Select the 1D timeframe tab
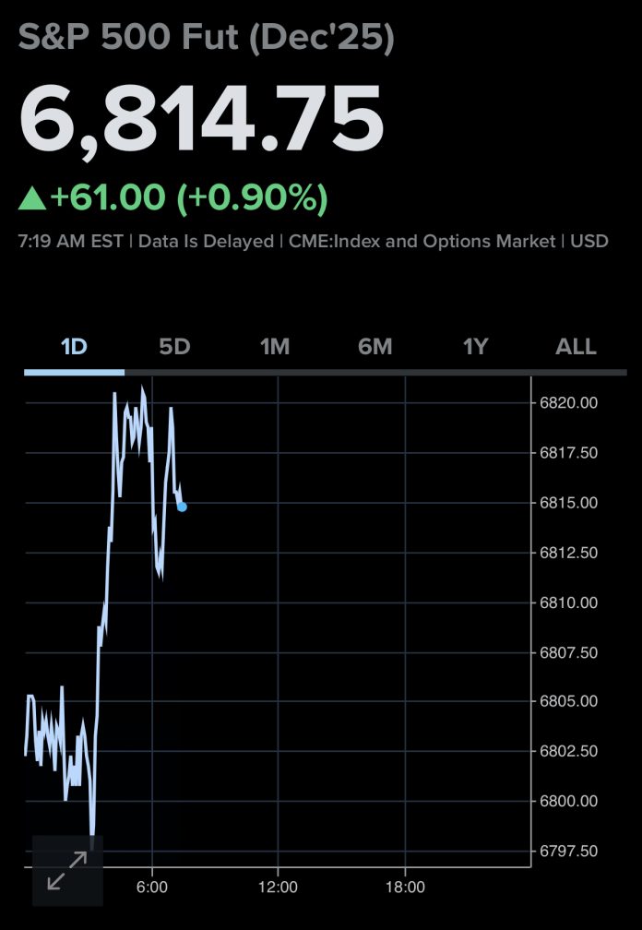Screen dimensions: 642x930 point(74,347)
